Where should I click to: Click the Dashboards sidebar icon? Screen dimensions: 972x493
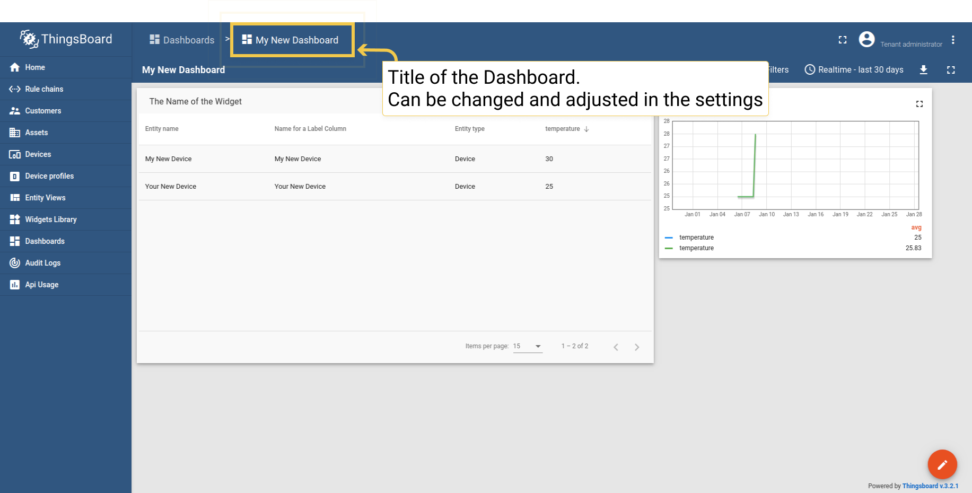click(x=15, y=241)
